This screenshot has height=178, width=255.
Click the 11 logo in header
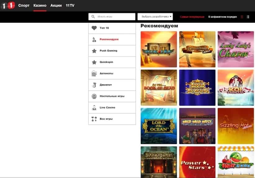click(x=8, y=6)
